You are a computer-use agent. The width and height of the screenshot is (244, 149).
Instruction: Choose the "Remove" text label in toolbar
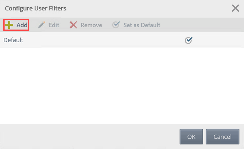pyautogui.click(x=91, y=25)
